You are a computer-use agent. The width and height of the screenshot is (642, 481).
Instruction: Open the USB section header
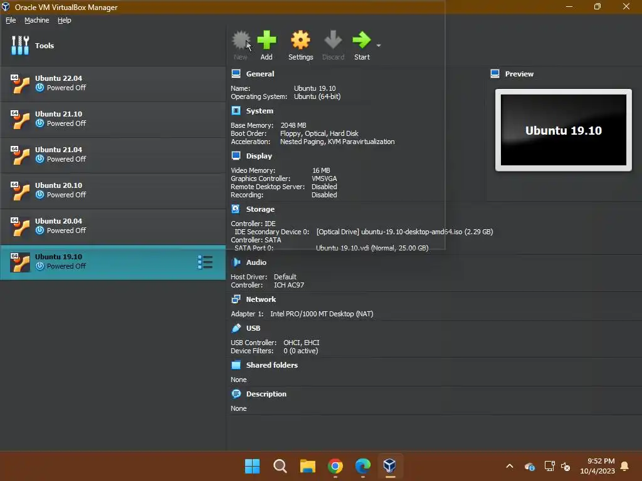253,328
